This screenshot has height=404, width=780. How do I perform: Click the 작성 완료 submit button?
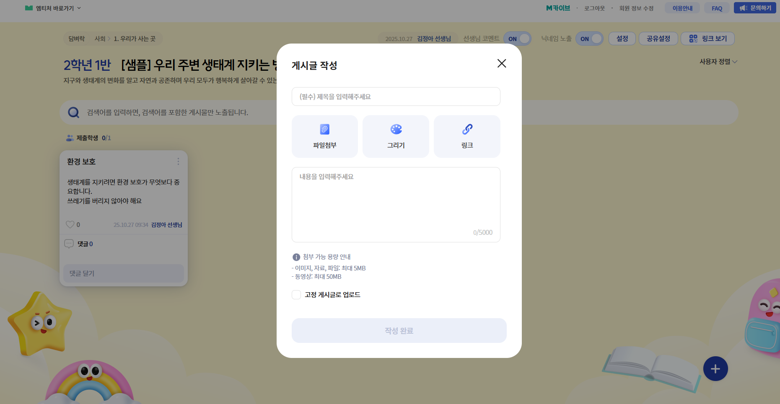(x=399, y=331)
